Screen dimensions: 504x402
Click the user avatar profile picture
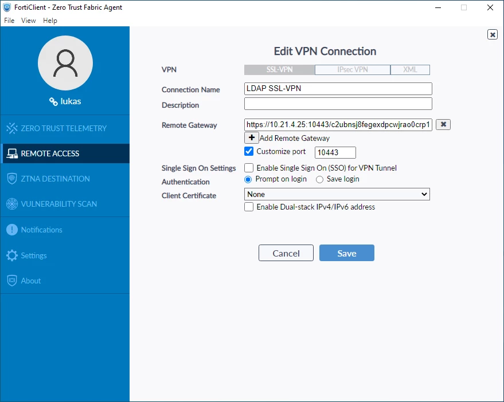[x=65, y=63]
